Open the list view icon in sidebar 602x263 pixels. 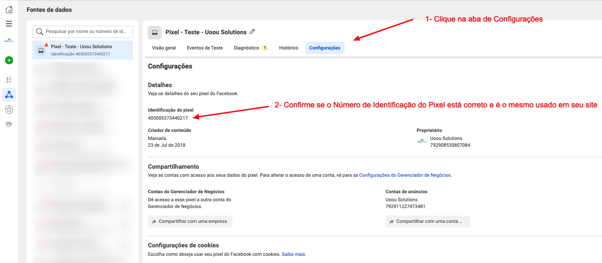(x=9, y=79)
